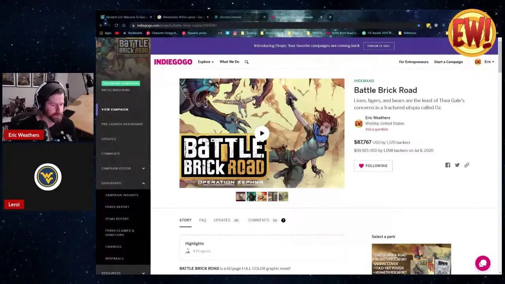Screen dimensions: 505x284
Task: Open Finances in sidebar
Action: click(x=113, y=247)
